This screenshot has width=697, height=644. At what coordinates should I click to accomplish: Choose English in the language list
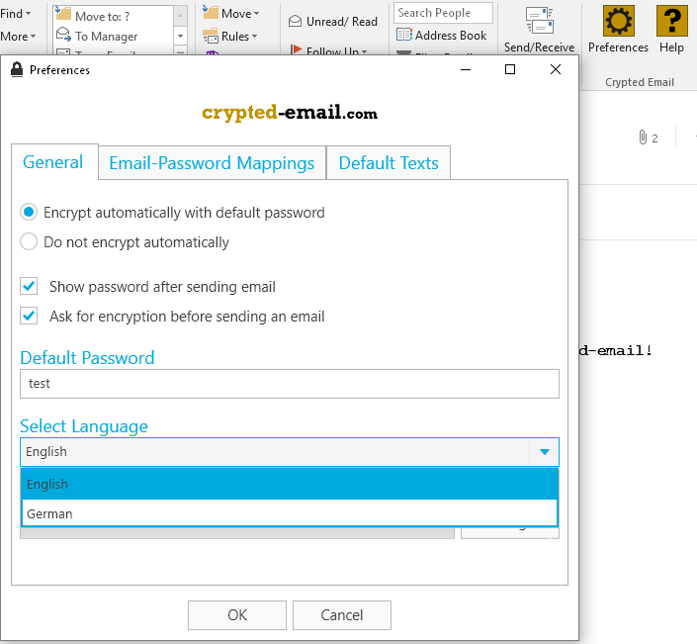[290, 484]
